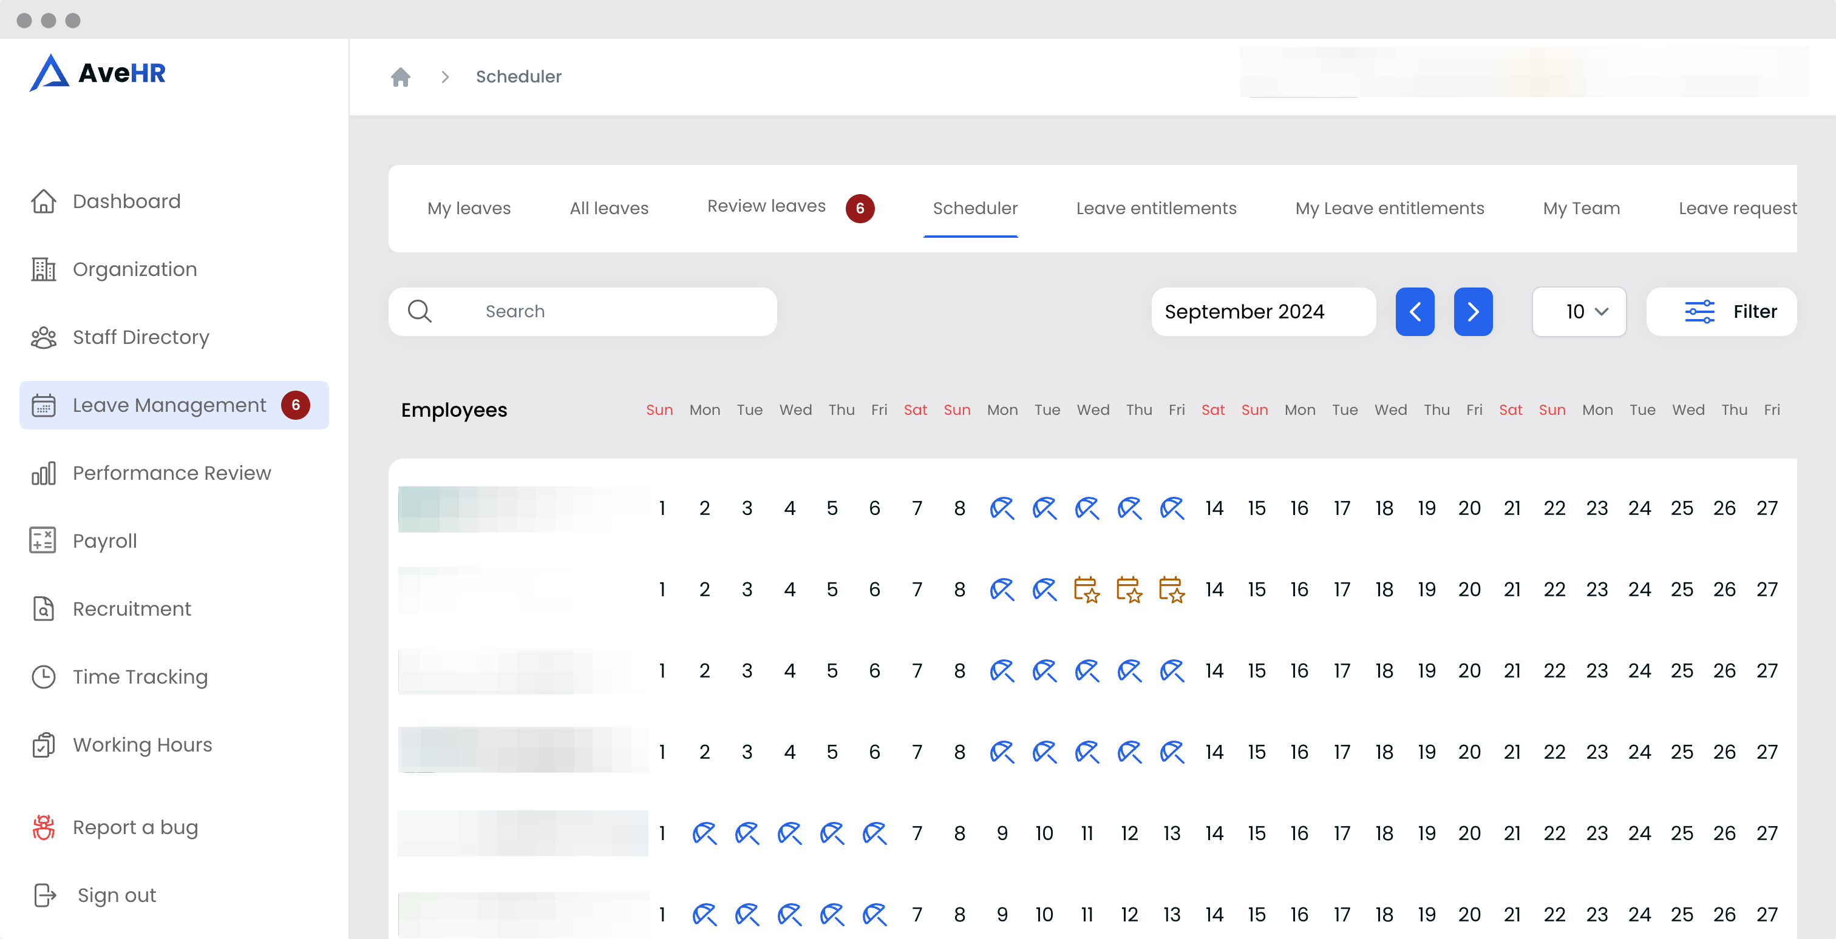This screenshot has height=939, width=1836.
Task: Switch to the Leave entitlements tab
Action: [x=1155, y=209]
